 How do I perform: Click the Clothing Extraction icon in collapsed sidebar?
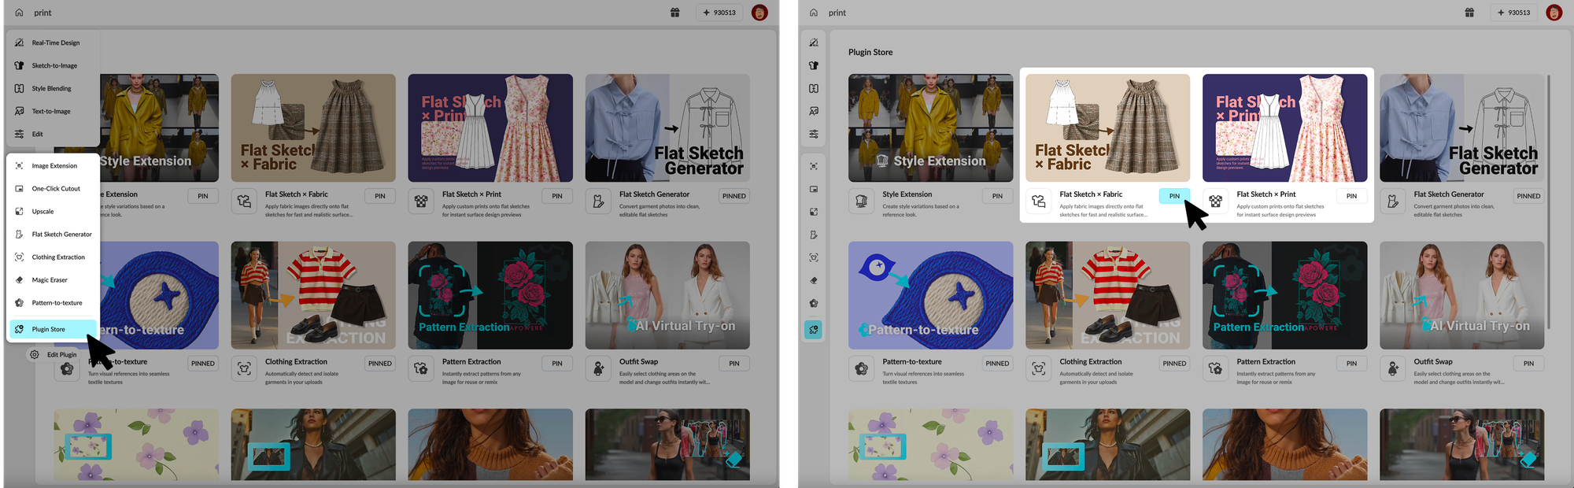click(x=814, y=257)
